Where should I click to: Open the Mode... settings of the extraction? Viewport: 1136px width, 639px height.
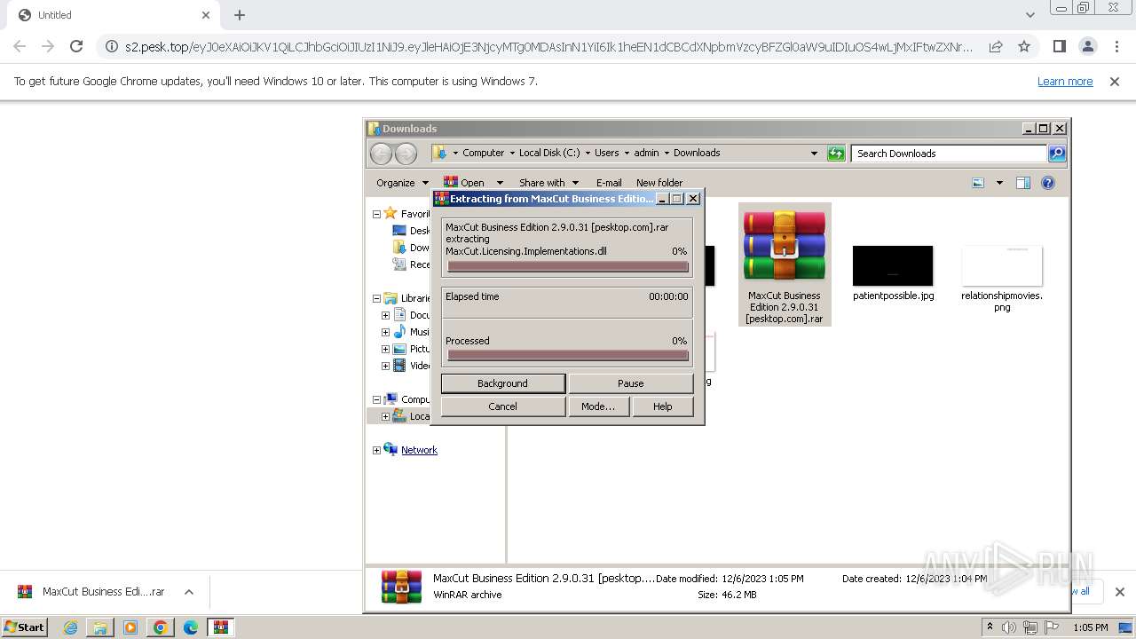coord(598,406)
